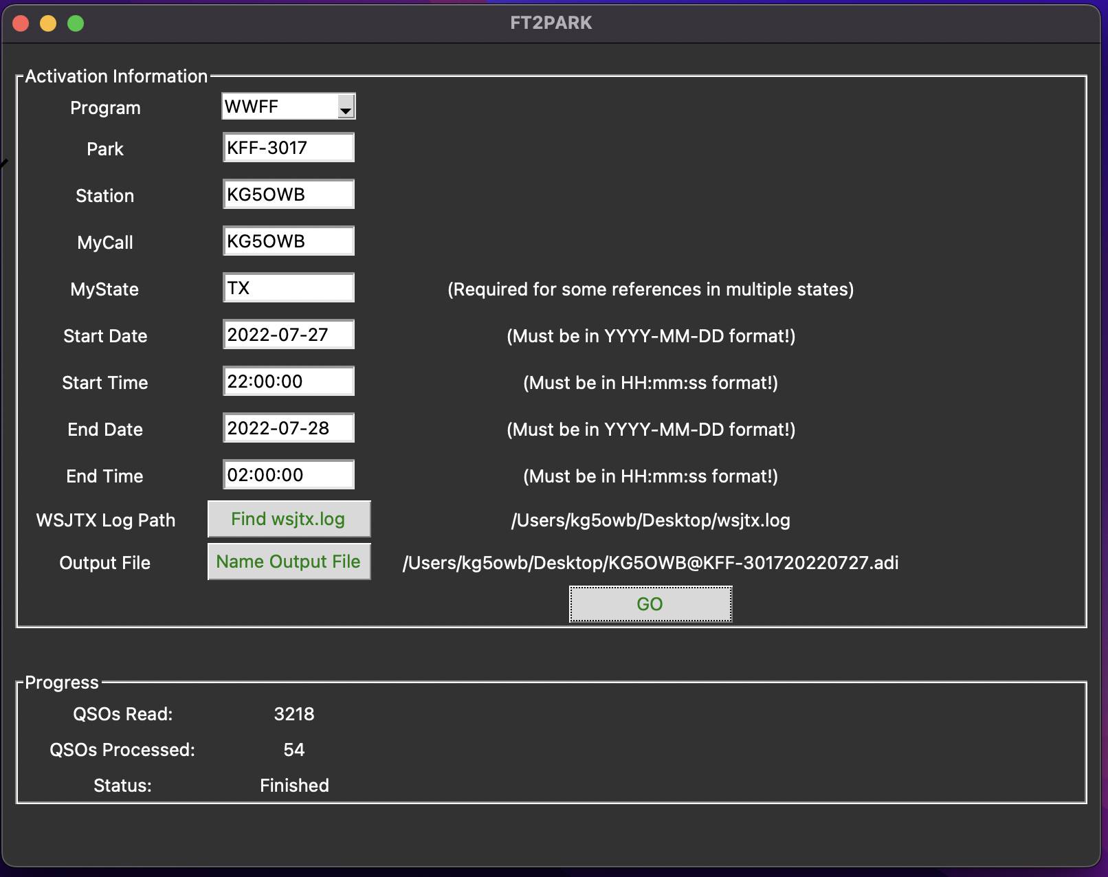Minimize window with the yellow button

pos(48,23)
